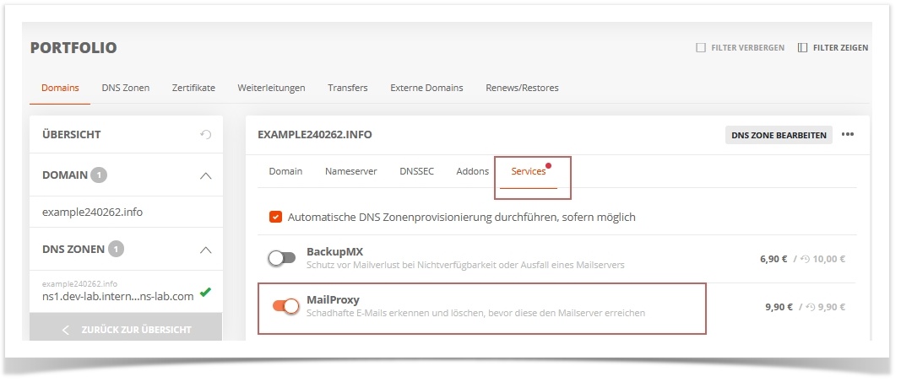Click the refresh icon next to Übersicht

coord(206,135)
